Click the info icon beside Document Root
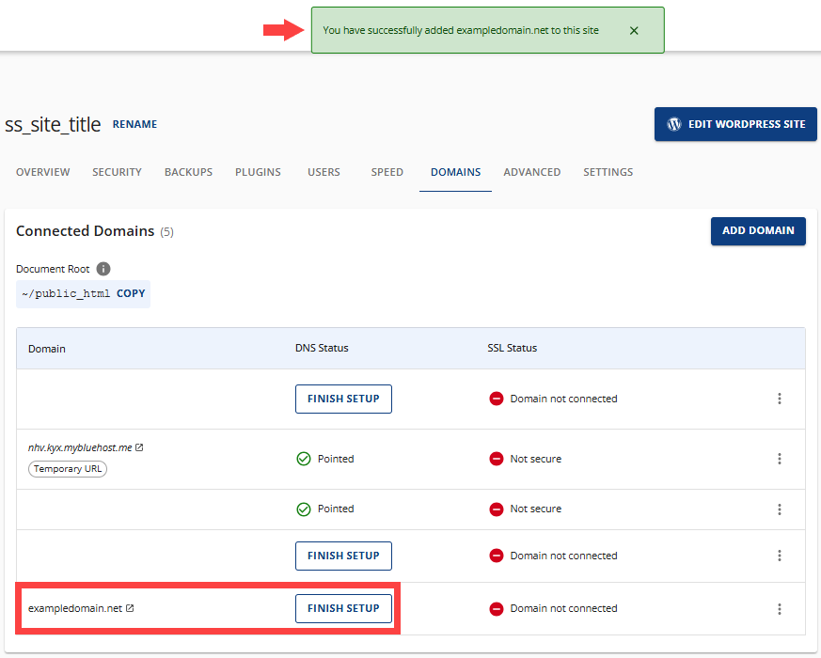This screenshot has width=821, height=658. tap(103, 268)
